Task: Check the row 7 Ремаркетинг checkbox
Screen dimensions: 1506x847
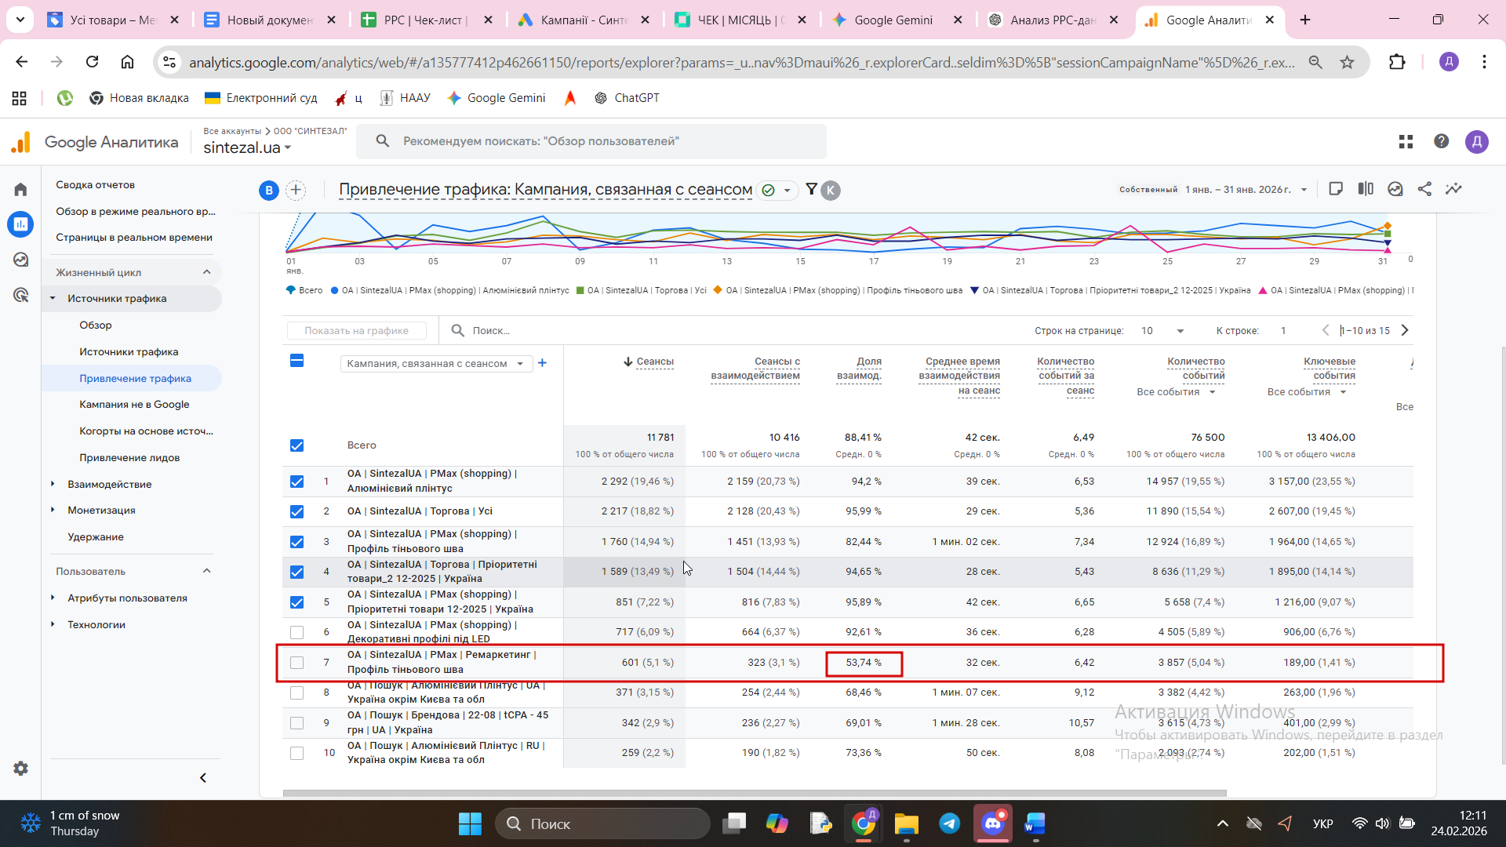Action: (296, 663)
